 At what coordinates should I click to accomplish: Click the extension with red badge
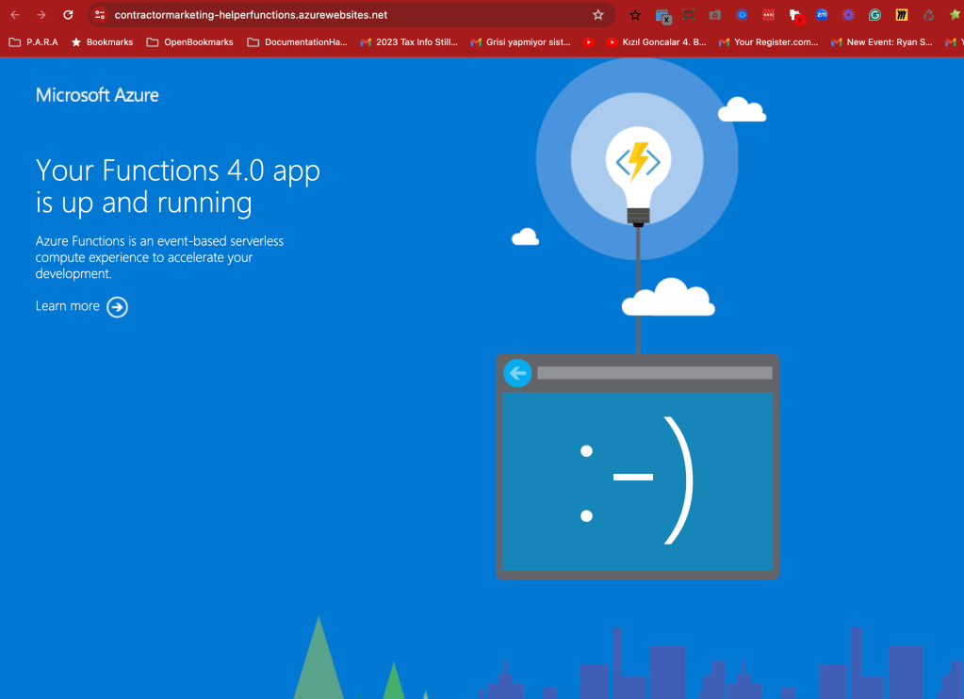pyautogui.click(x=796, y=16)
